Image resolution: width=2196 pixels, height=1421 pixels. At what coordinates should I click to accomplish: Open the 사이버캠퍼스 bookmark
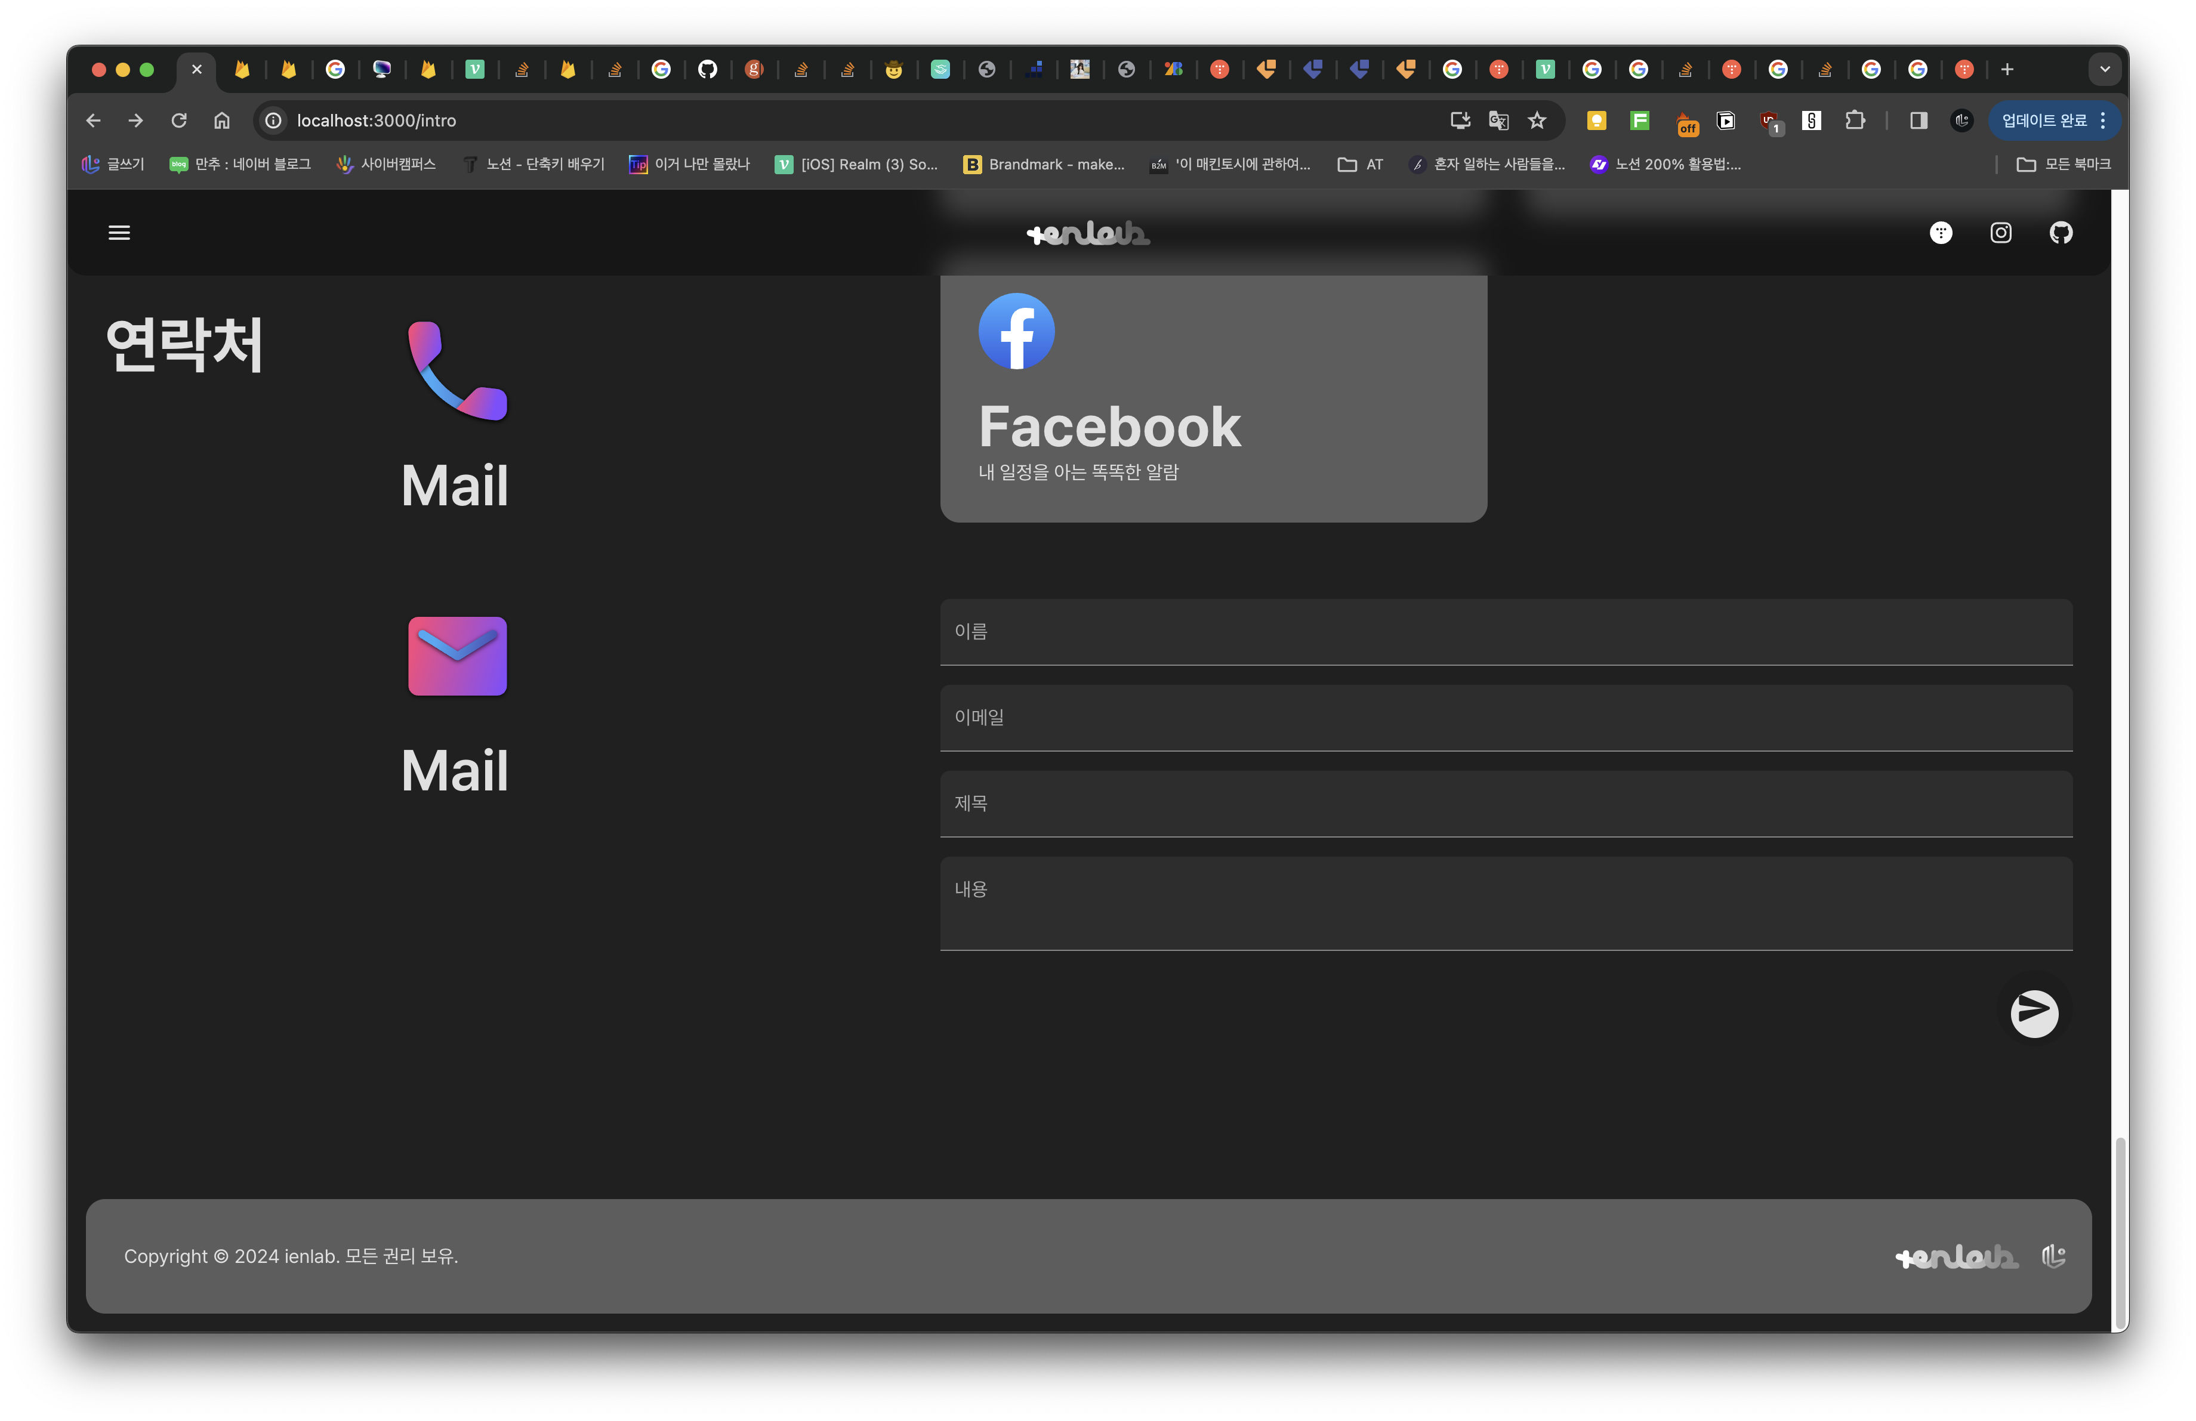tap(385, 164)
